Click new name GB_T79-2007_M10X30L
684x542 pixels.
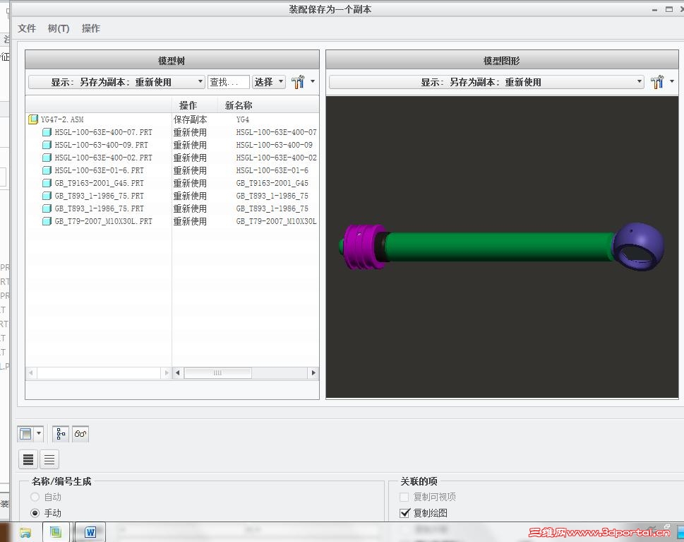(x=277, y=221)
